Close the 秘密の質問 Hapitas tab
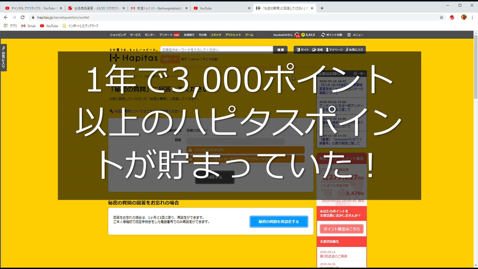The image size is (478, 269). click(312, 8)
